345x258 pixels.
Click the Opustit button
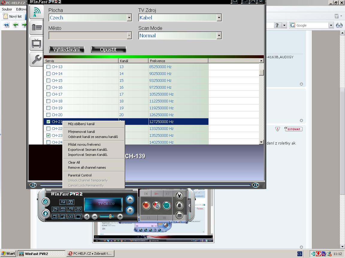108,50
